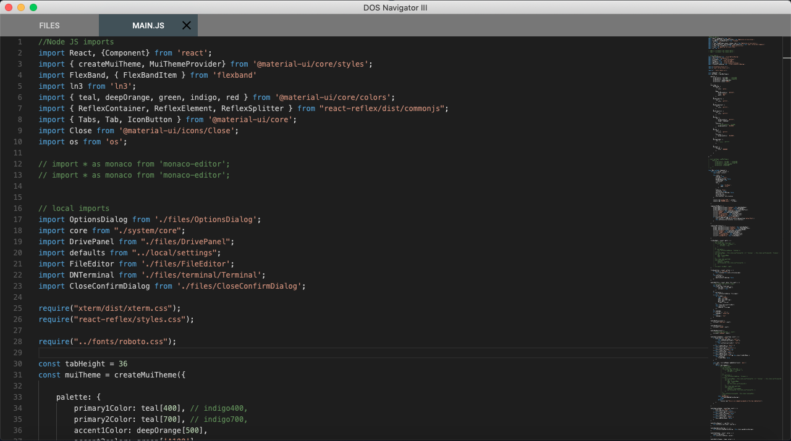
Task: Close the MAIN.JS tab with X icon
Action: [x=187, y=25]
